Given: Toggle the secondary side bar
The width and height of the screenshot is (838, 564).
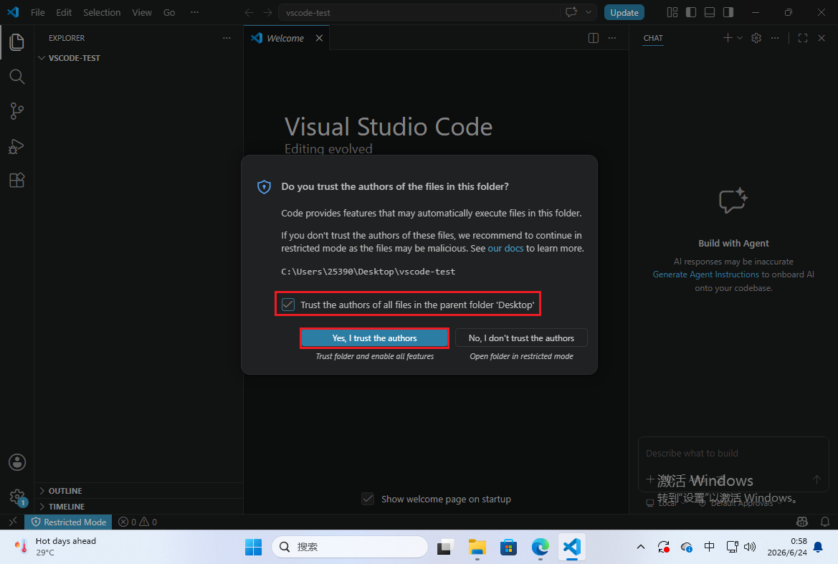Looking at the screenshot, I should click(x=728, y=12).
